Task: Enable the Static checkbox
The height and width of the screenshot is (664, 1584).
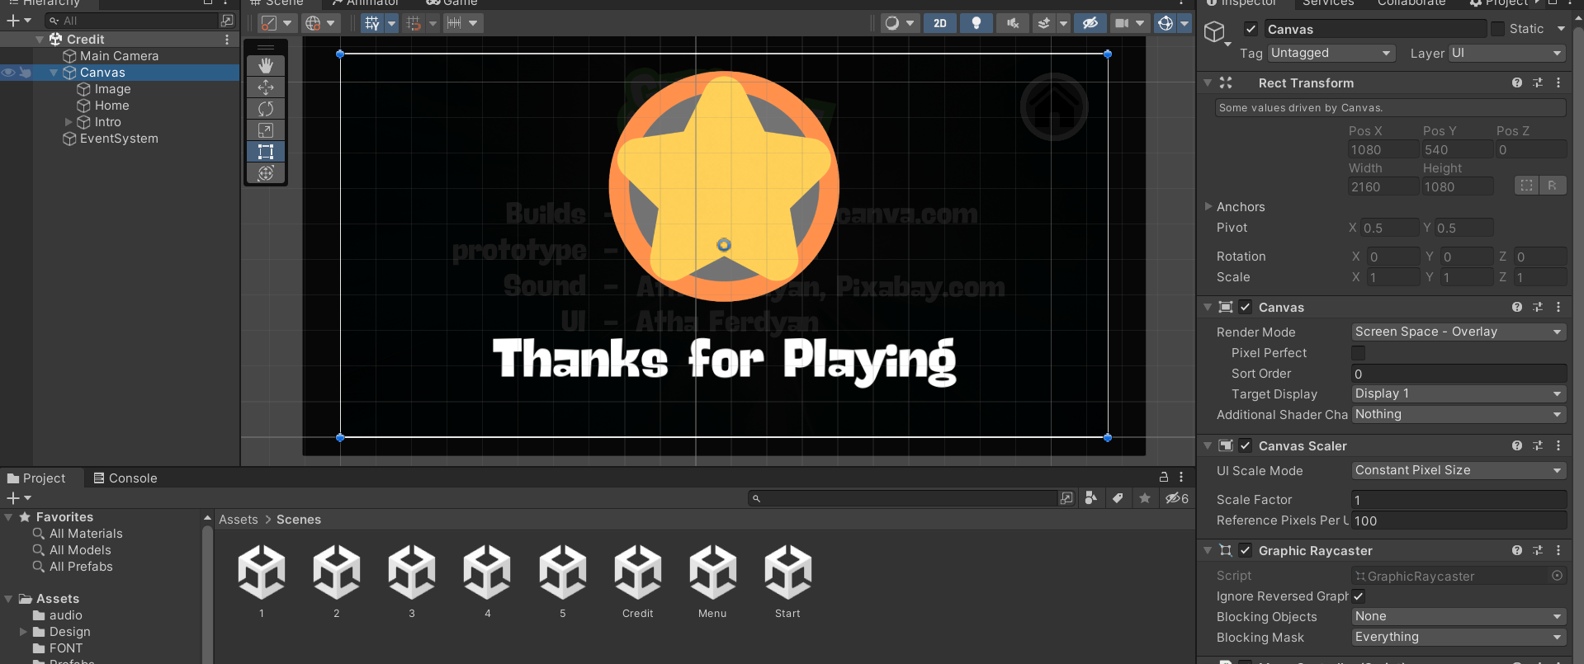Action: point(1497,29)
